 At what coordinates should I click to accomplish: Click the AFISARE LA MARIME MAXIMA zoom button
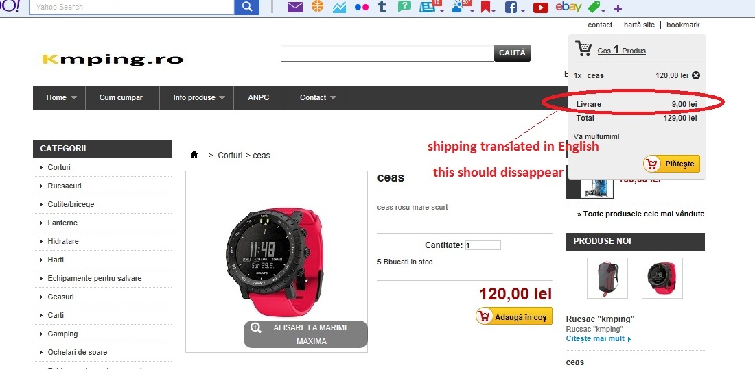tap(305, 334)
